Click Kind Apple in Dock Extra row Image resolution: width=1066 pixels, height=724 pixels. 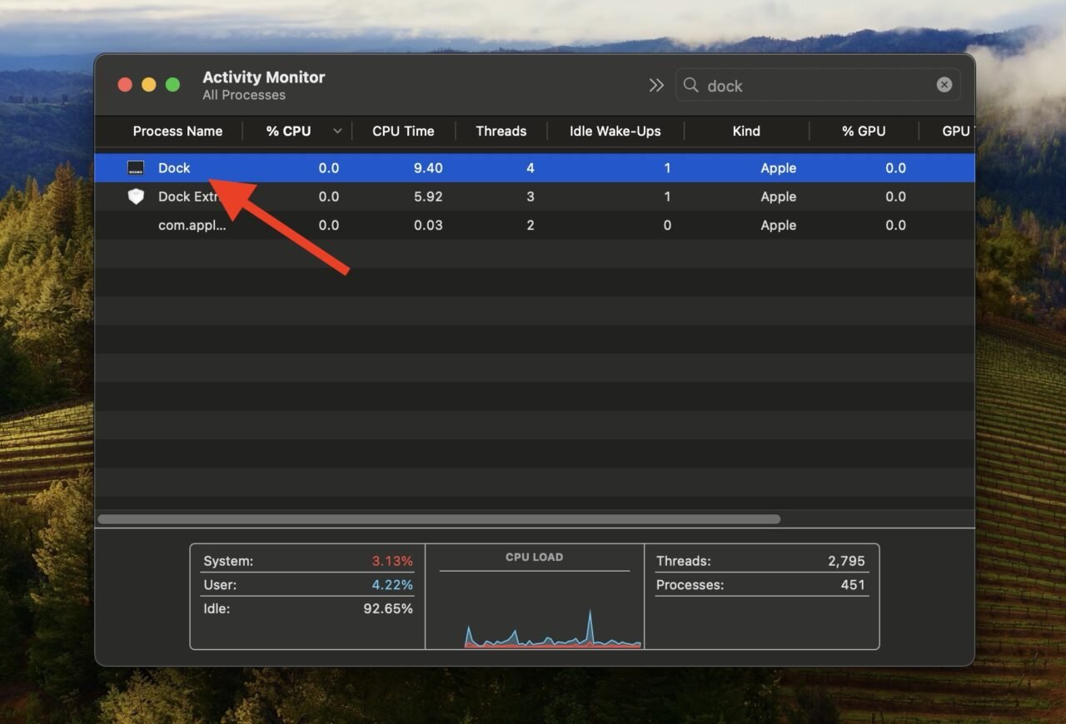[x=779, y=196]
